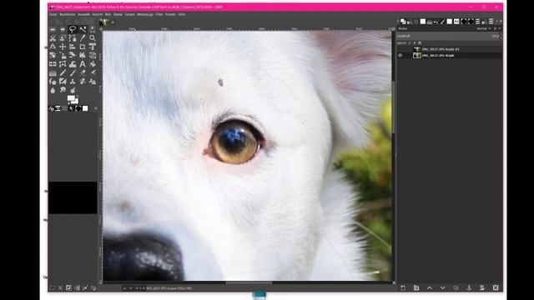Click the Deckkraft opacity slider
The height and width of the screenshot is (300, 534).
448,36
